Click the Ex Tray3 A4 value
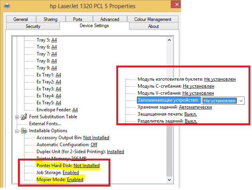This screenshot has height=190, width=252. tap(58, 89)
